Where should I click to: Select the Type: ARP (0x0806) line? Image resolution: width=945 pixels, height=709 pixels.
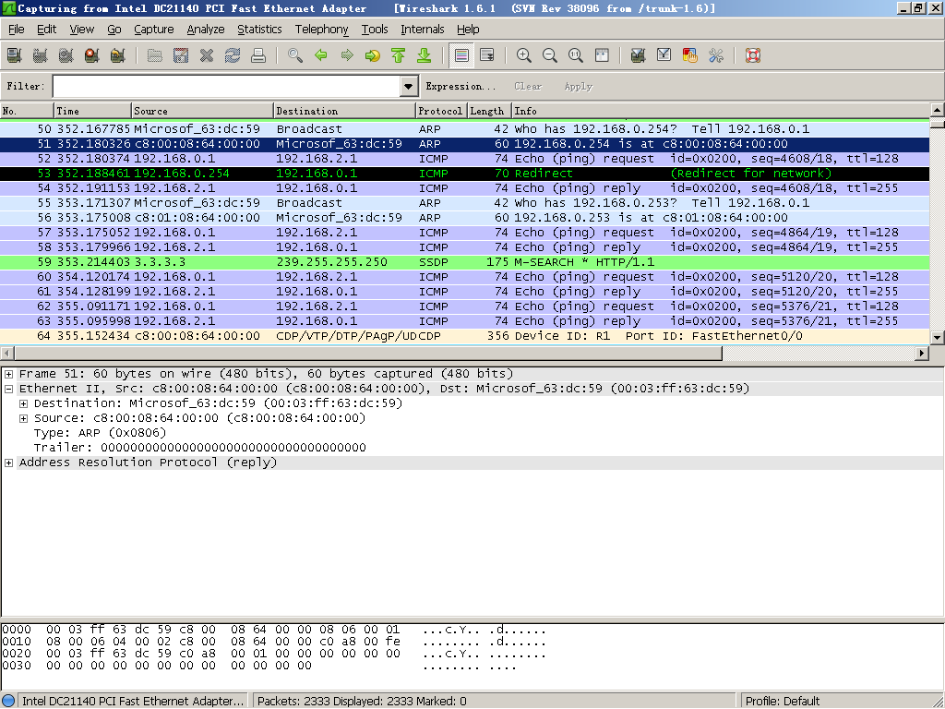(x=100, y=433)
